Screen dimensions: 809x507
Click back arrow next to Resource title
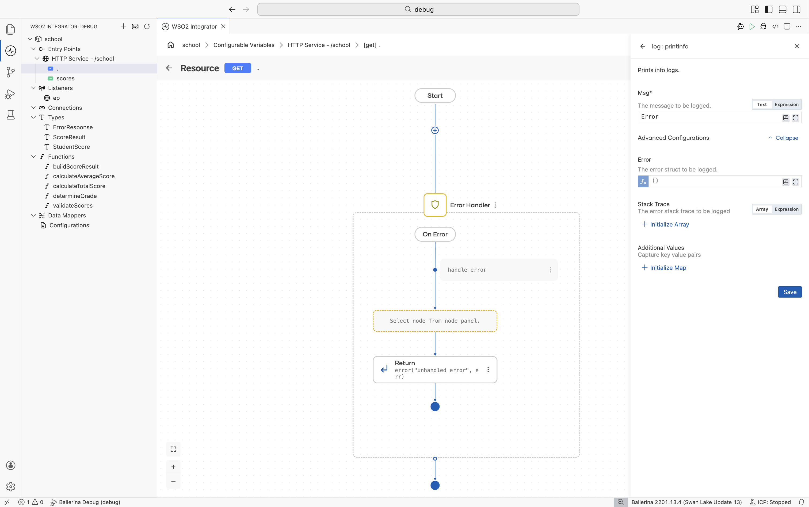(x=169, y=68)
